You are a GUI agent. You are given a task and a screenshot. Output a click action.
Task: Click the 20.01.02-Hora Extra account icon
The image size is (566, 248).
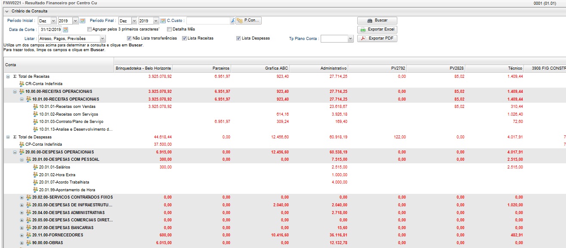pos(35,175)
